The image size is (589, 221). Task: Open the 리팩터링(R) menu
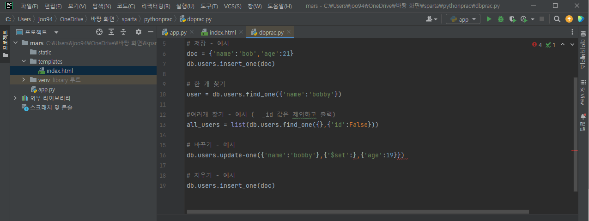pos(156,6)
